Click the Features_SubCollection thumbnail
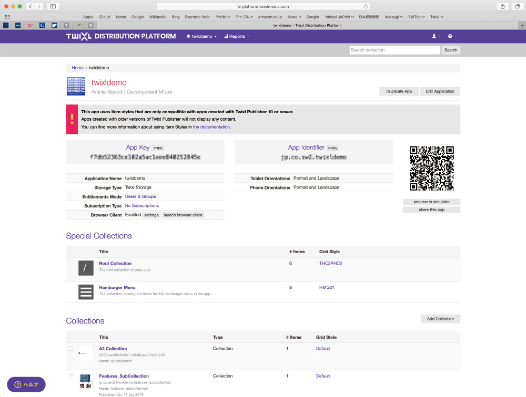526x397 pixels. click(x=86, y=381)
